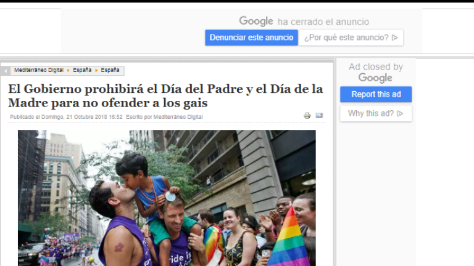Open the 'Mediterráneo Digital' breadcrumb link
This screenshot has width=474, height=266.
39,71
